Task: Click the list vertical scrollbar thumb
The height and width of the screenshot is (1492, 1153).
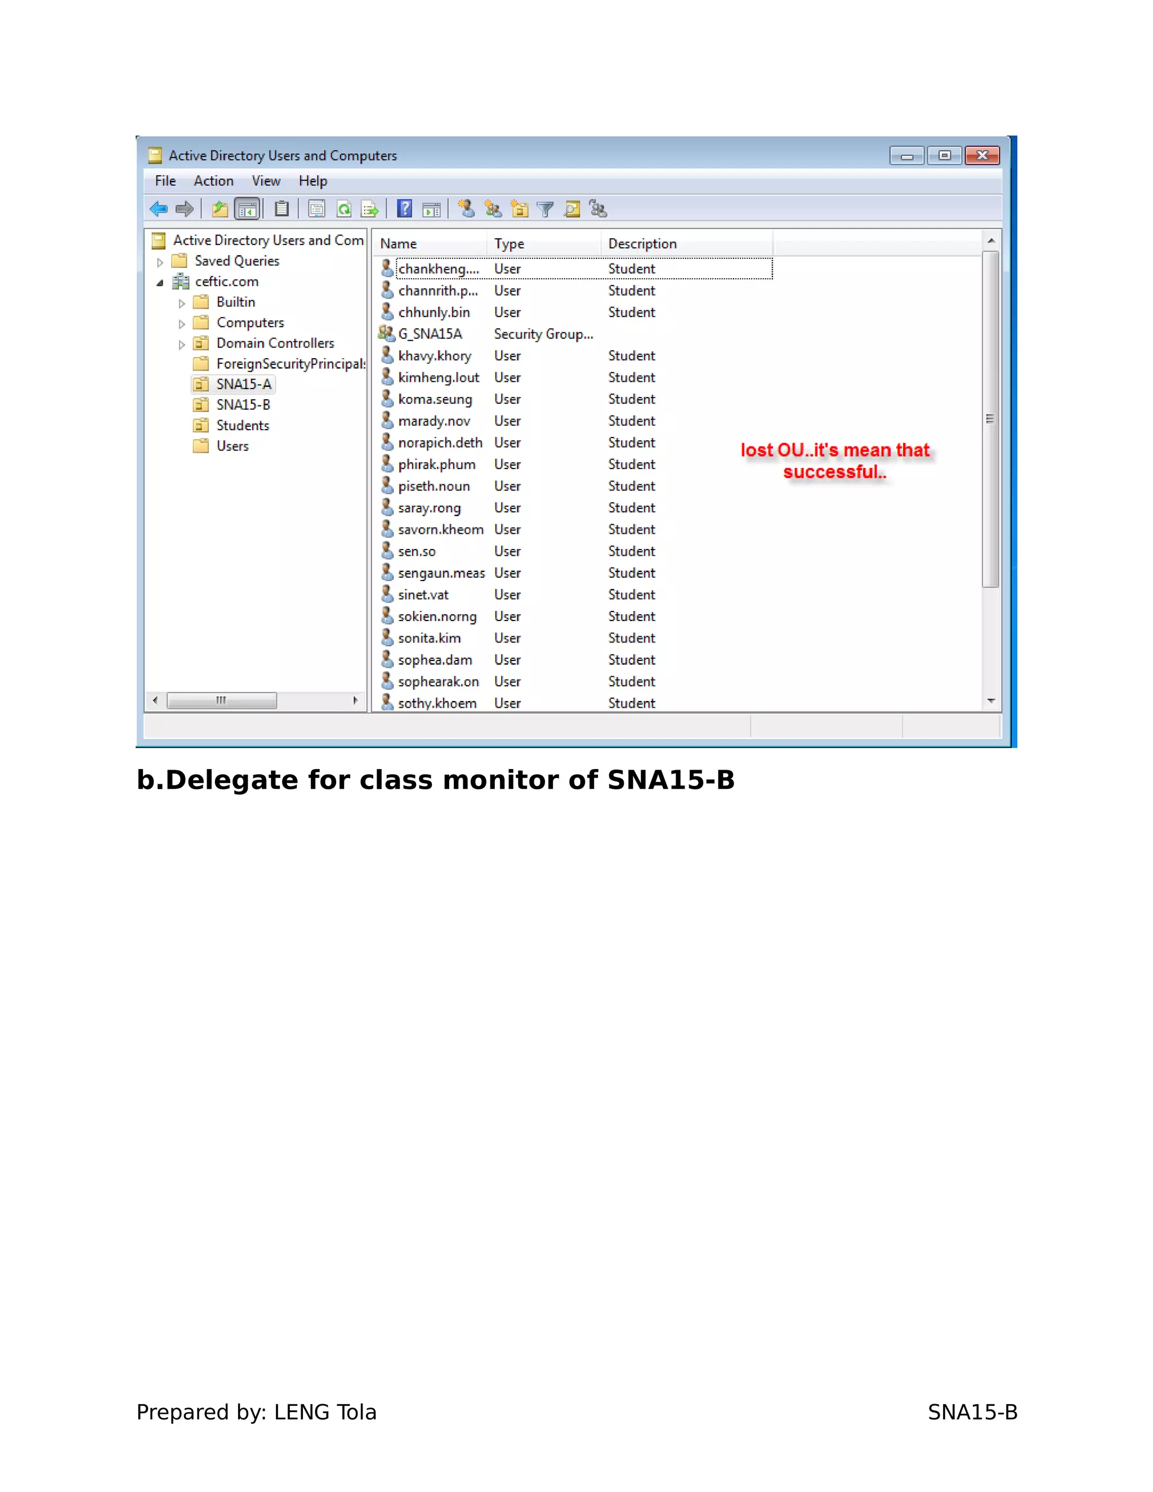Action: coord(990,419)
